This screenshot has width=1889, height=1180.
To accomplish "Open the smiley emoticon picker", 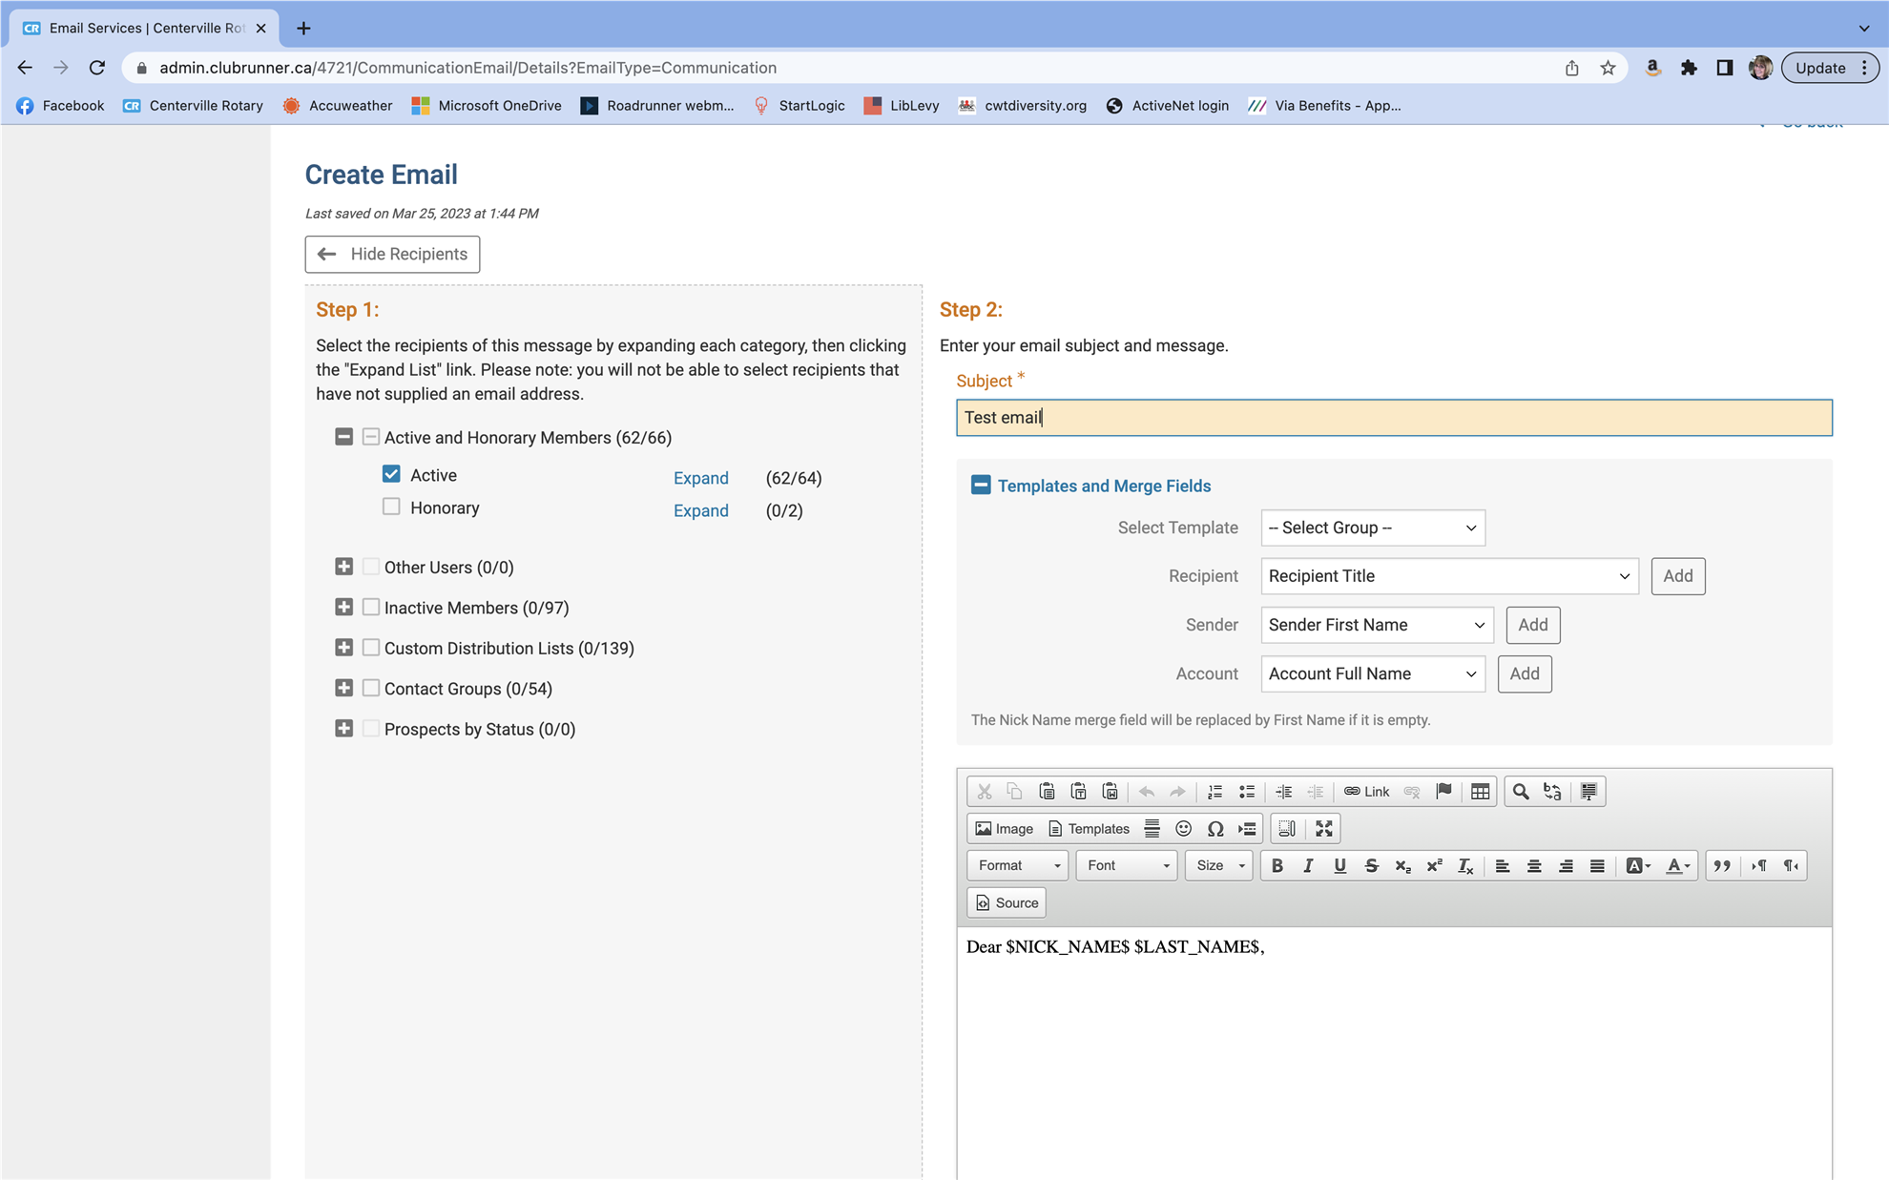I will 1183,829.
